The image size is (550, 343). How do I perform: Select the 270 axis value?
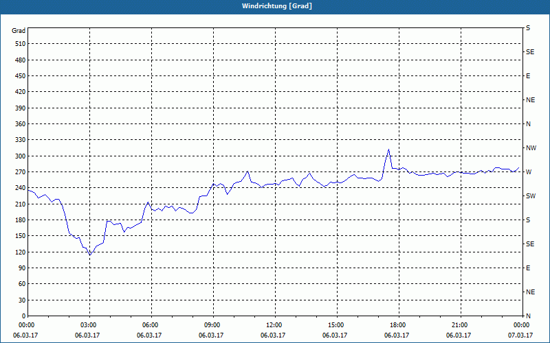click(x=21, y=172)
